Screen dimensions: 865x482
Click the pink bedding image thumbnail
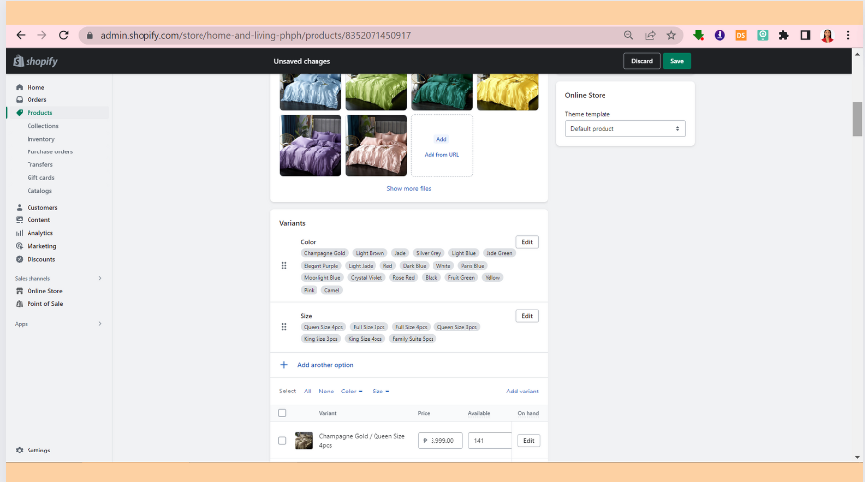coord(376,146)
